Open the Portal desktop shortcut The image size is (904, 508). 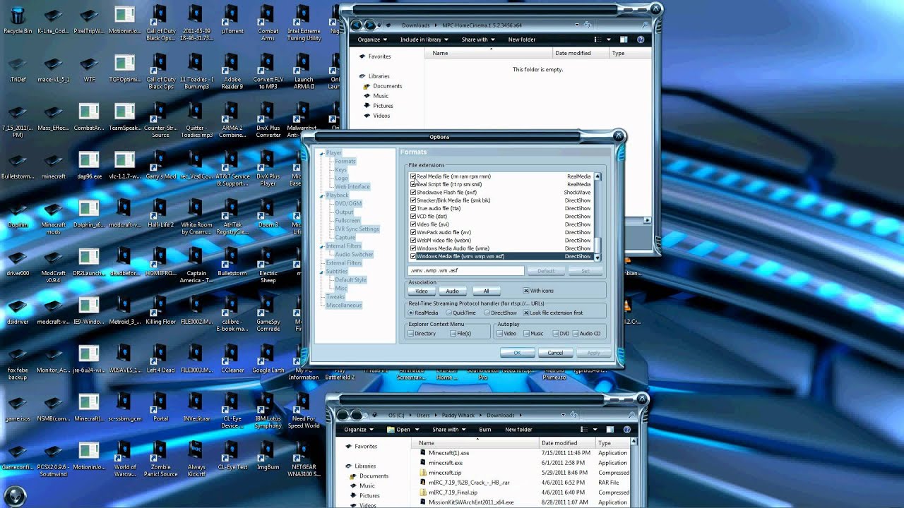pos(160,407)
